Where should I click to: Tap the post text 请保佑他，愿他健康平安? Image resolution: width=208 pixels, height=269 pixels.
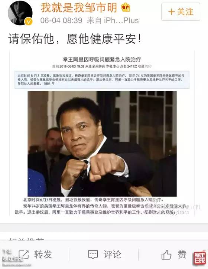[75, 39]
